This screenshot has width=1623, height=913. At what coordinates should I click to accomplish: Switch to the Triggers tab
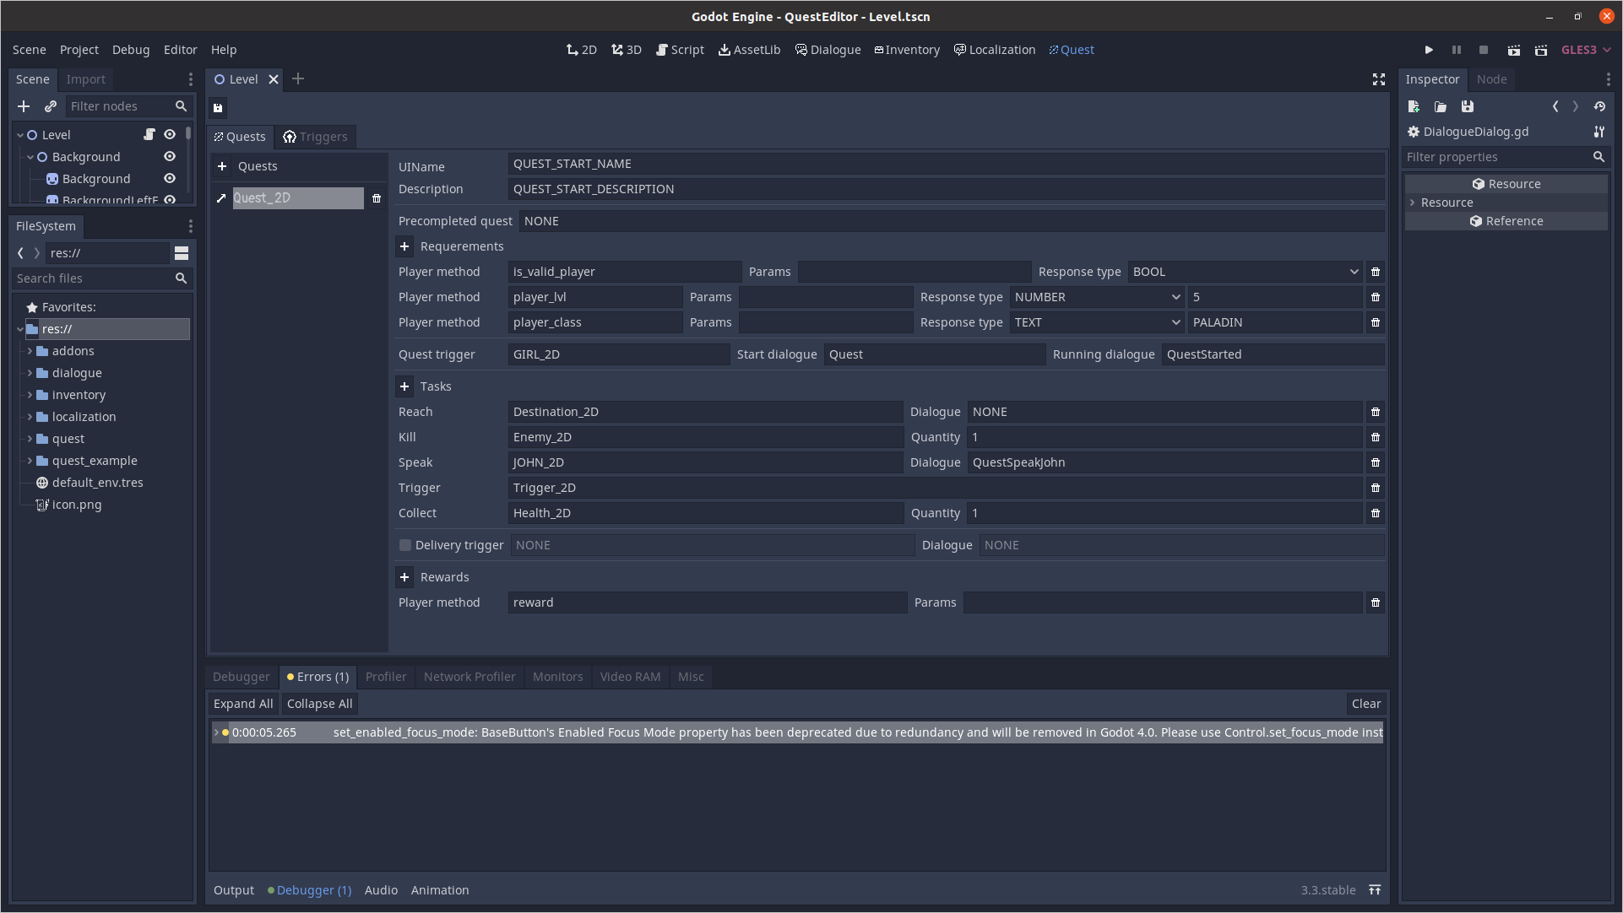pos(316,137)
